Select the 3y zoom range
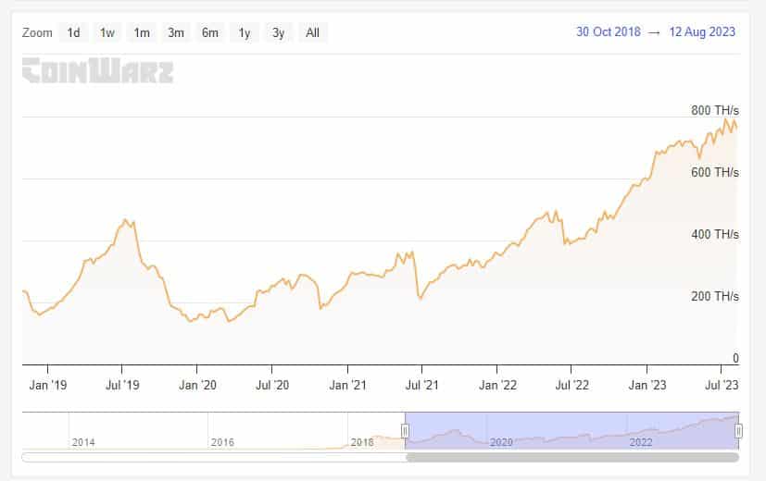The width and height of the screenshot is (766, 481). point(279,32)
